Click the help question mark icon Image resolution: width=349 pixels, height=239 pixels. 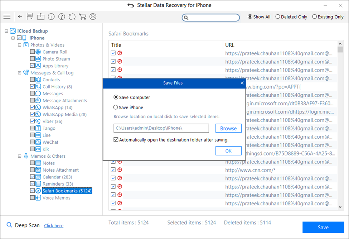point(62,17)
